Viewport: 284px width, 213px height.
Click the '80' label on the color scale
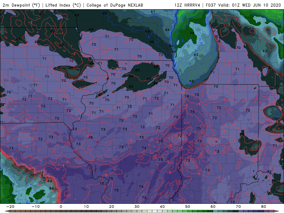pyautogui.click(x=264, y=207)
